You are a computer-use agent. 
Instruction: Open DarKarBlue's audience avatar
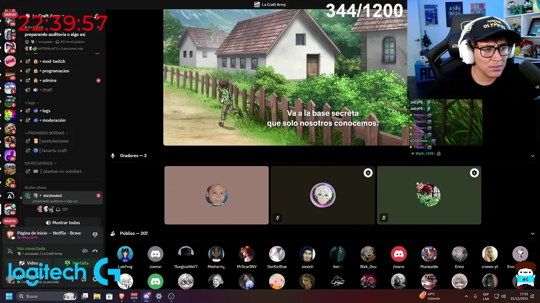coord(277,254)
